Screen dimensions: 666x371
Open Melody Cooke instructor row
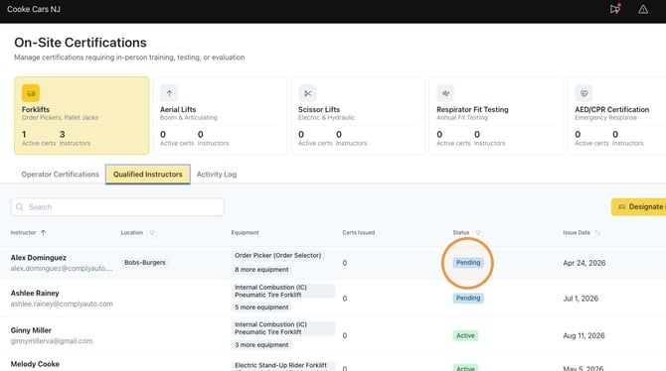coord(333,364)
